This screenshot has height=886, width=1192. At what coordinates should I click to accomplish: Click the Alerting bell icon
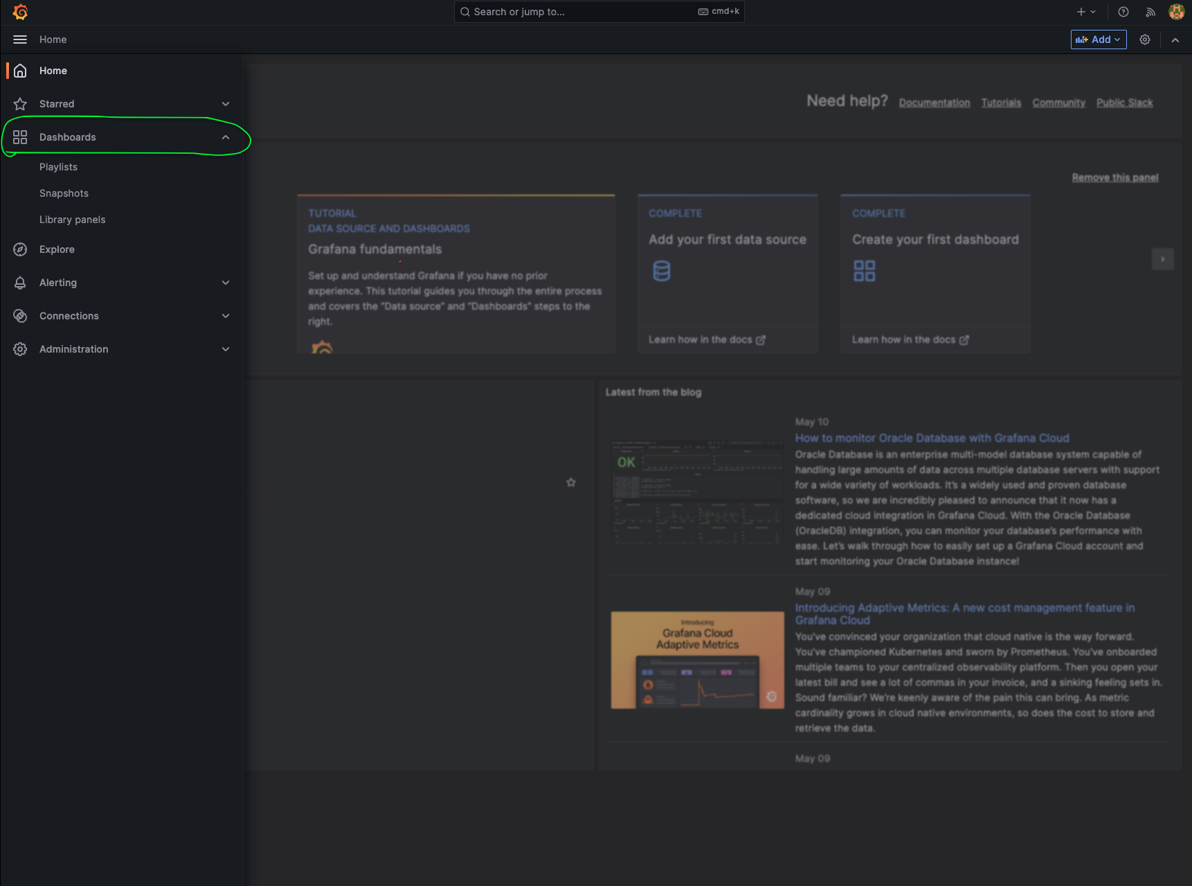click(x=20, y=283)
